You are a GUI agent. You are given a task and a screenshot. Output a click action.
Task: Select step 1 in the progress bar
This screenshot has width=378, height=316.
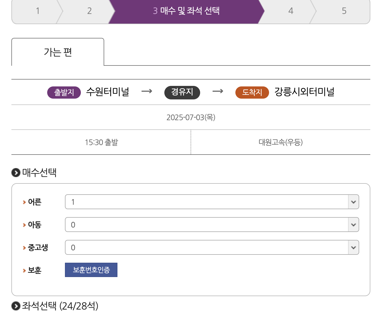click(38, 11)
